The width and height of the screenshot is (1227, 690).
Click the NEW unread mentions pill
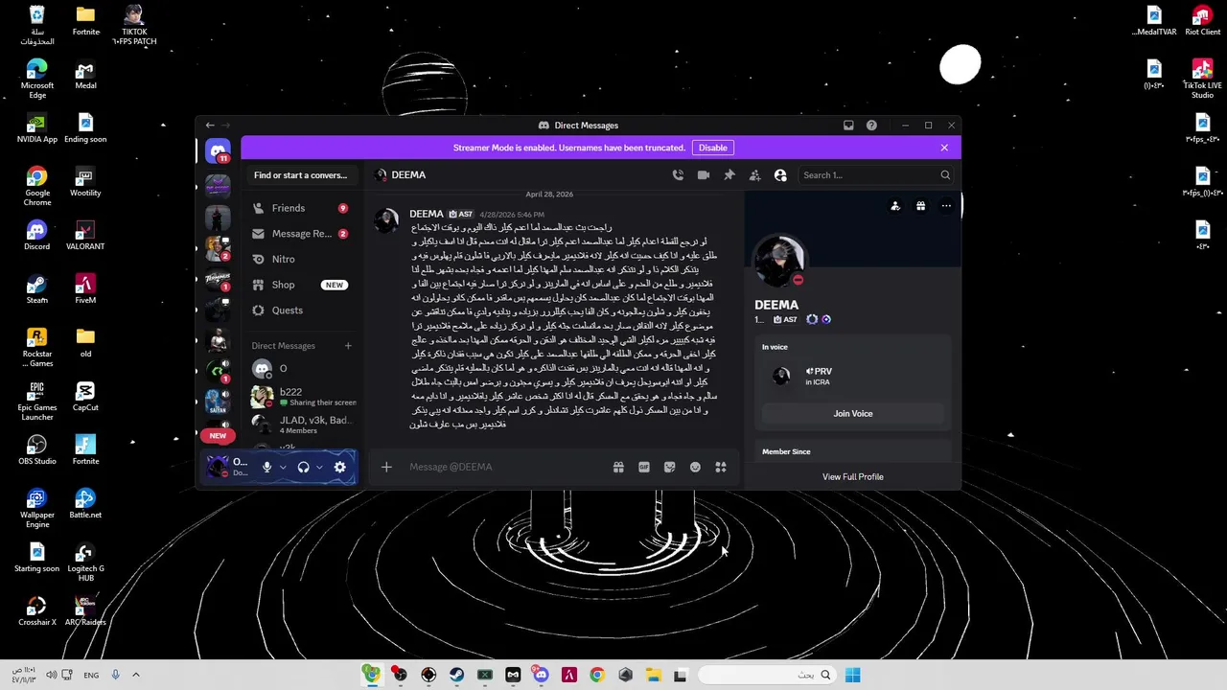pos(218,436)
